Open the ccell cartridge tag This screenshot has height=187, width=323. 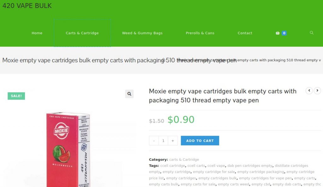coord(173,166)
